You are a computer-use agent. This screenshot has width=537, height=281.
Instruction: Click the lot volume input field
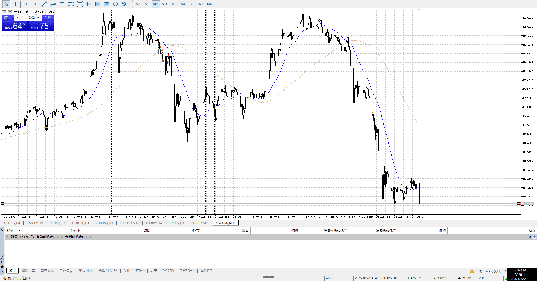(28, 18)
